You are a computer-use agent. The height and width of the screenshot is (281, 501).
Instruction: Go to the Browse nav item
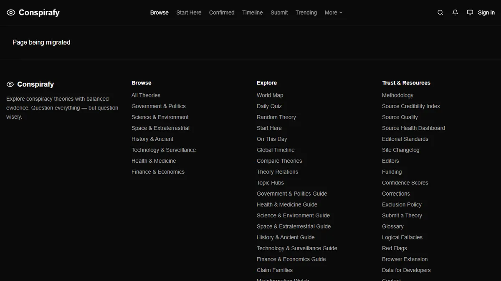159,12
